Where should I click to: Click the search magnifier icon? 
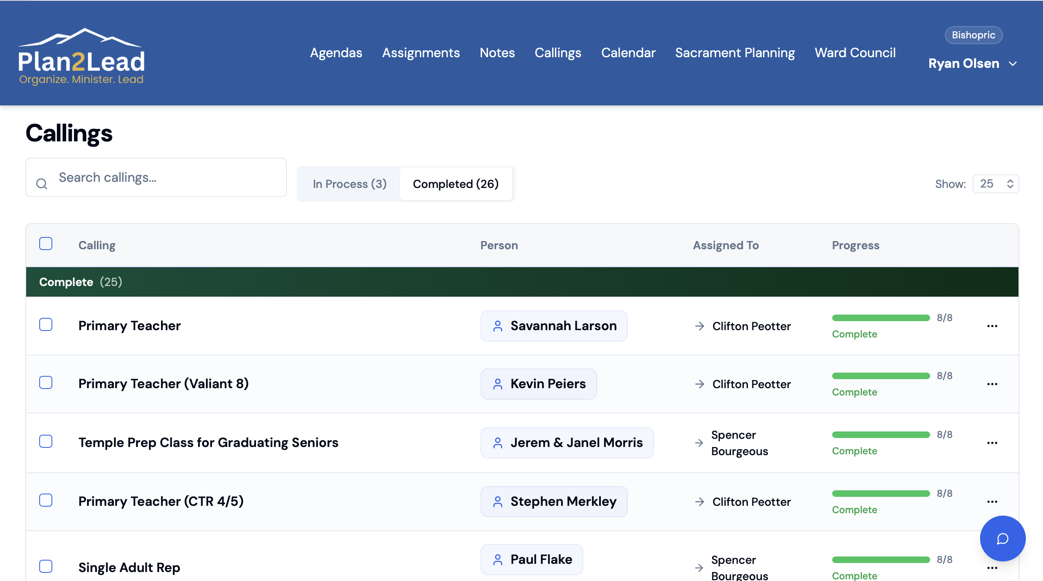(x=42, y=184)
